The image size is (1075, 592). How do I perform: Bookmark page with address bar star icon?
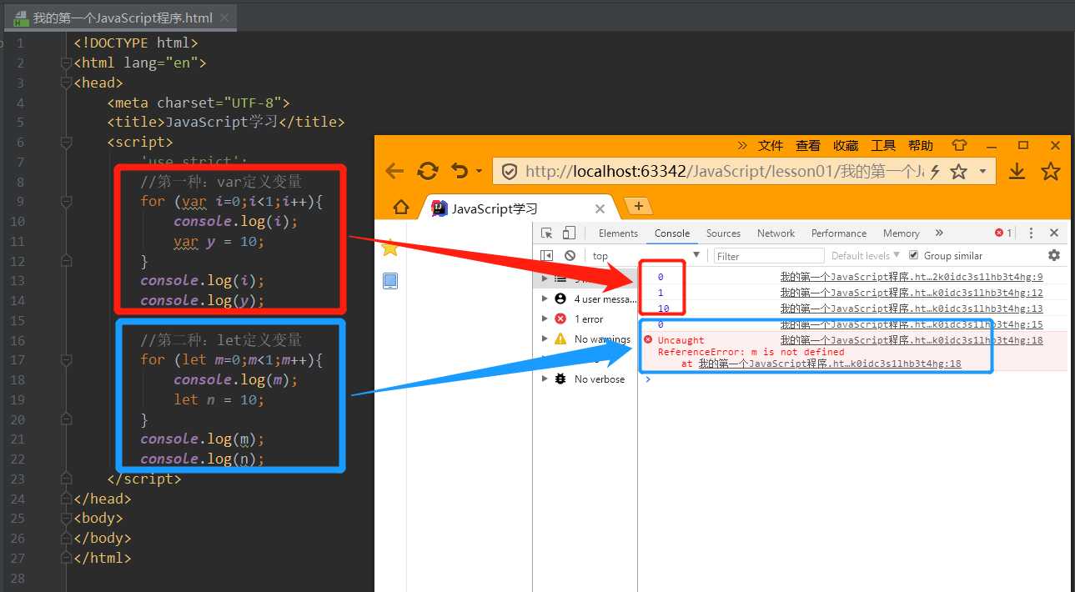959,172
